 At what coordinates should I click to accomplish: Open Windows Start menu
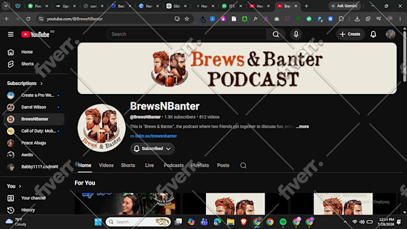coord(98,222)
